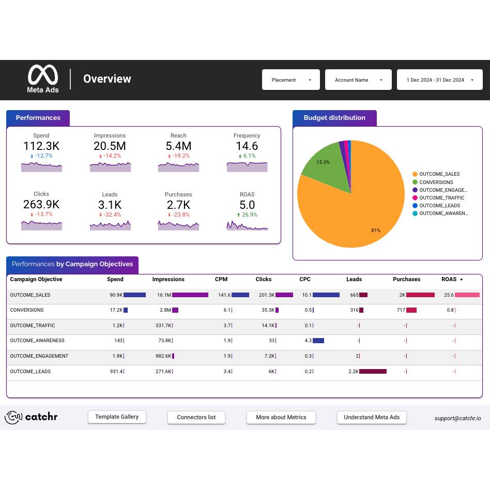Click the Template Gallery button
Image resolution: width=490 pixels, height=490 pixels.
pyautogui.click(x=117, y=417)
